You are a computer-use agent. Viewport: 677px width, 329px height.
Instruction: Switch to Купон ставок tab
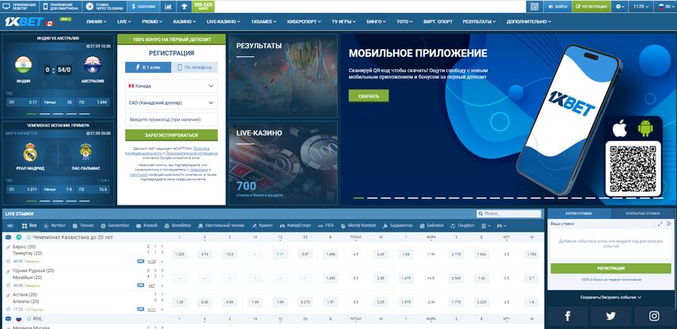click(x=579, y=213)
